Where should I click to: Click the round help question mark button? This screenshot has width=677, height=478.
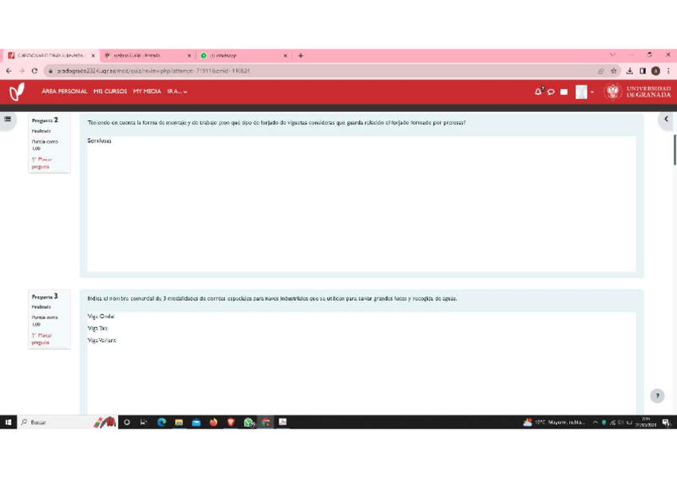coord(657,396)
